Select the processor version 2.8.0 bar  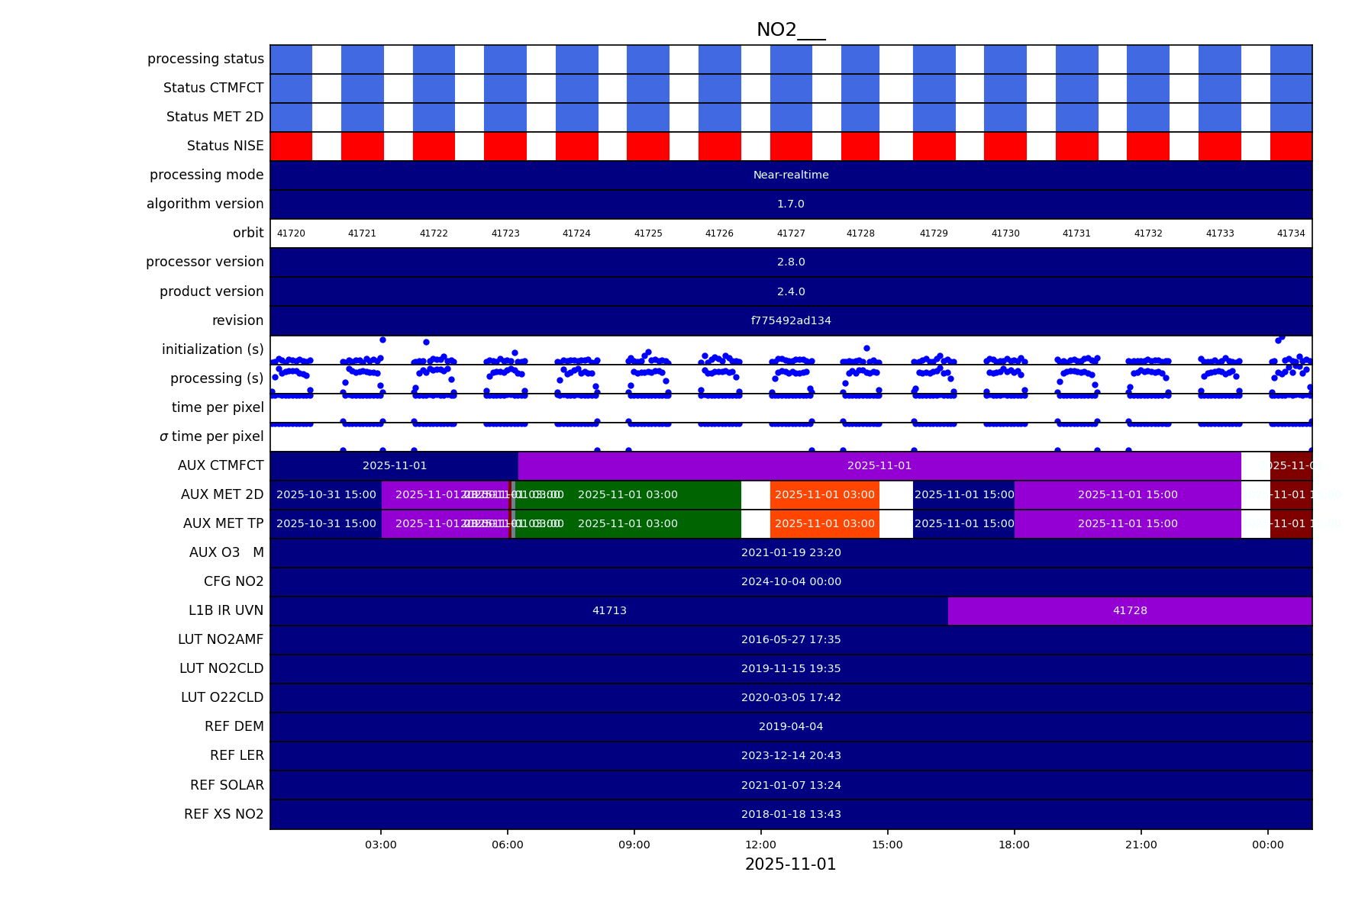791,262
